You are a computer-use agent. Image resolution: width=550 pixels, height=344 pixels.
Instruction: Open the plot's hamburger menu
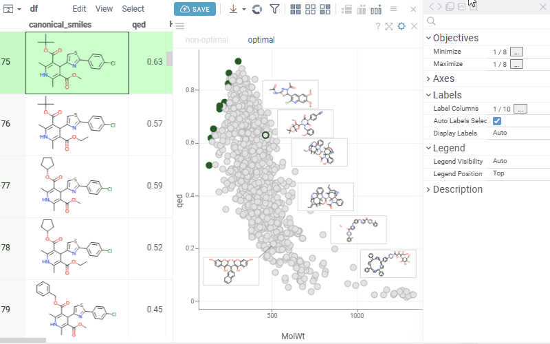[180, 26]
